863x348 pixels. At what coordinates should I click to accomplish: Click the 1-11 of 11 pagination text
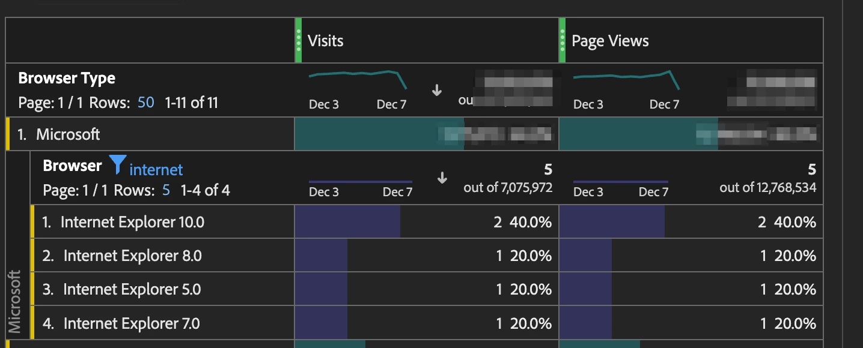pyautogui.click(x=192, y=103)
